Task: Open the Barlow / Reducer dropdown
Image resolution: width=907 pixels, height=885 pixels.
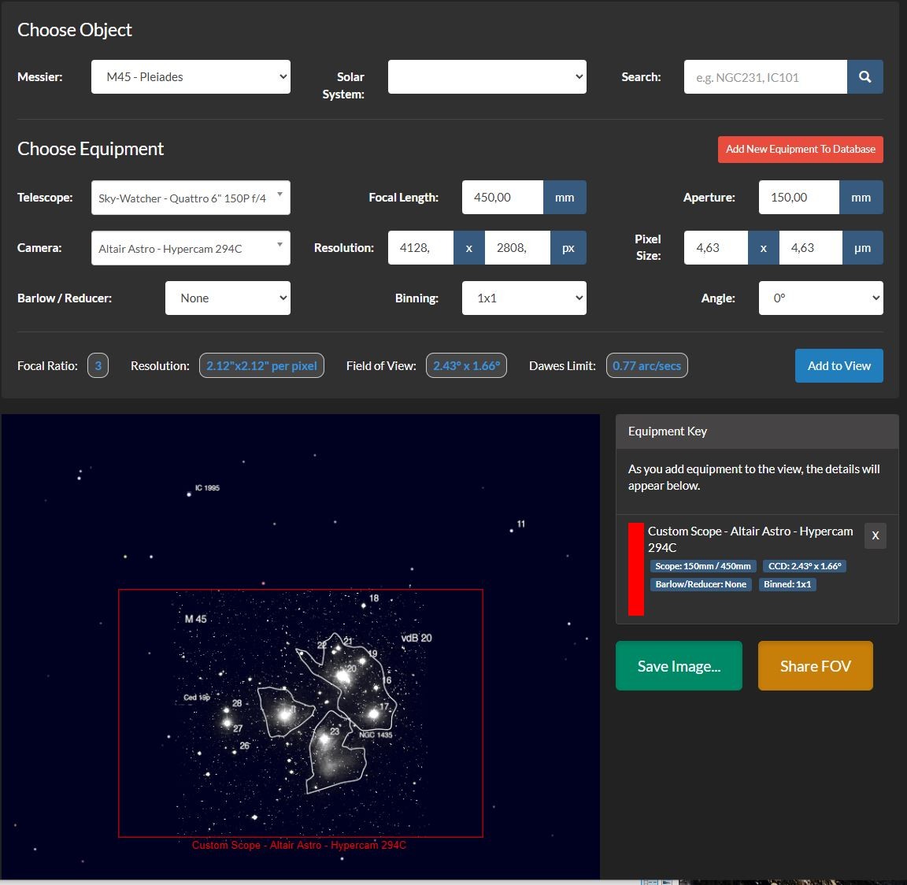Action: pyautogui.click(x=228, y=298)
